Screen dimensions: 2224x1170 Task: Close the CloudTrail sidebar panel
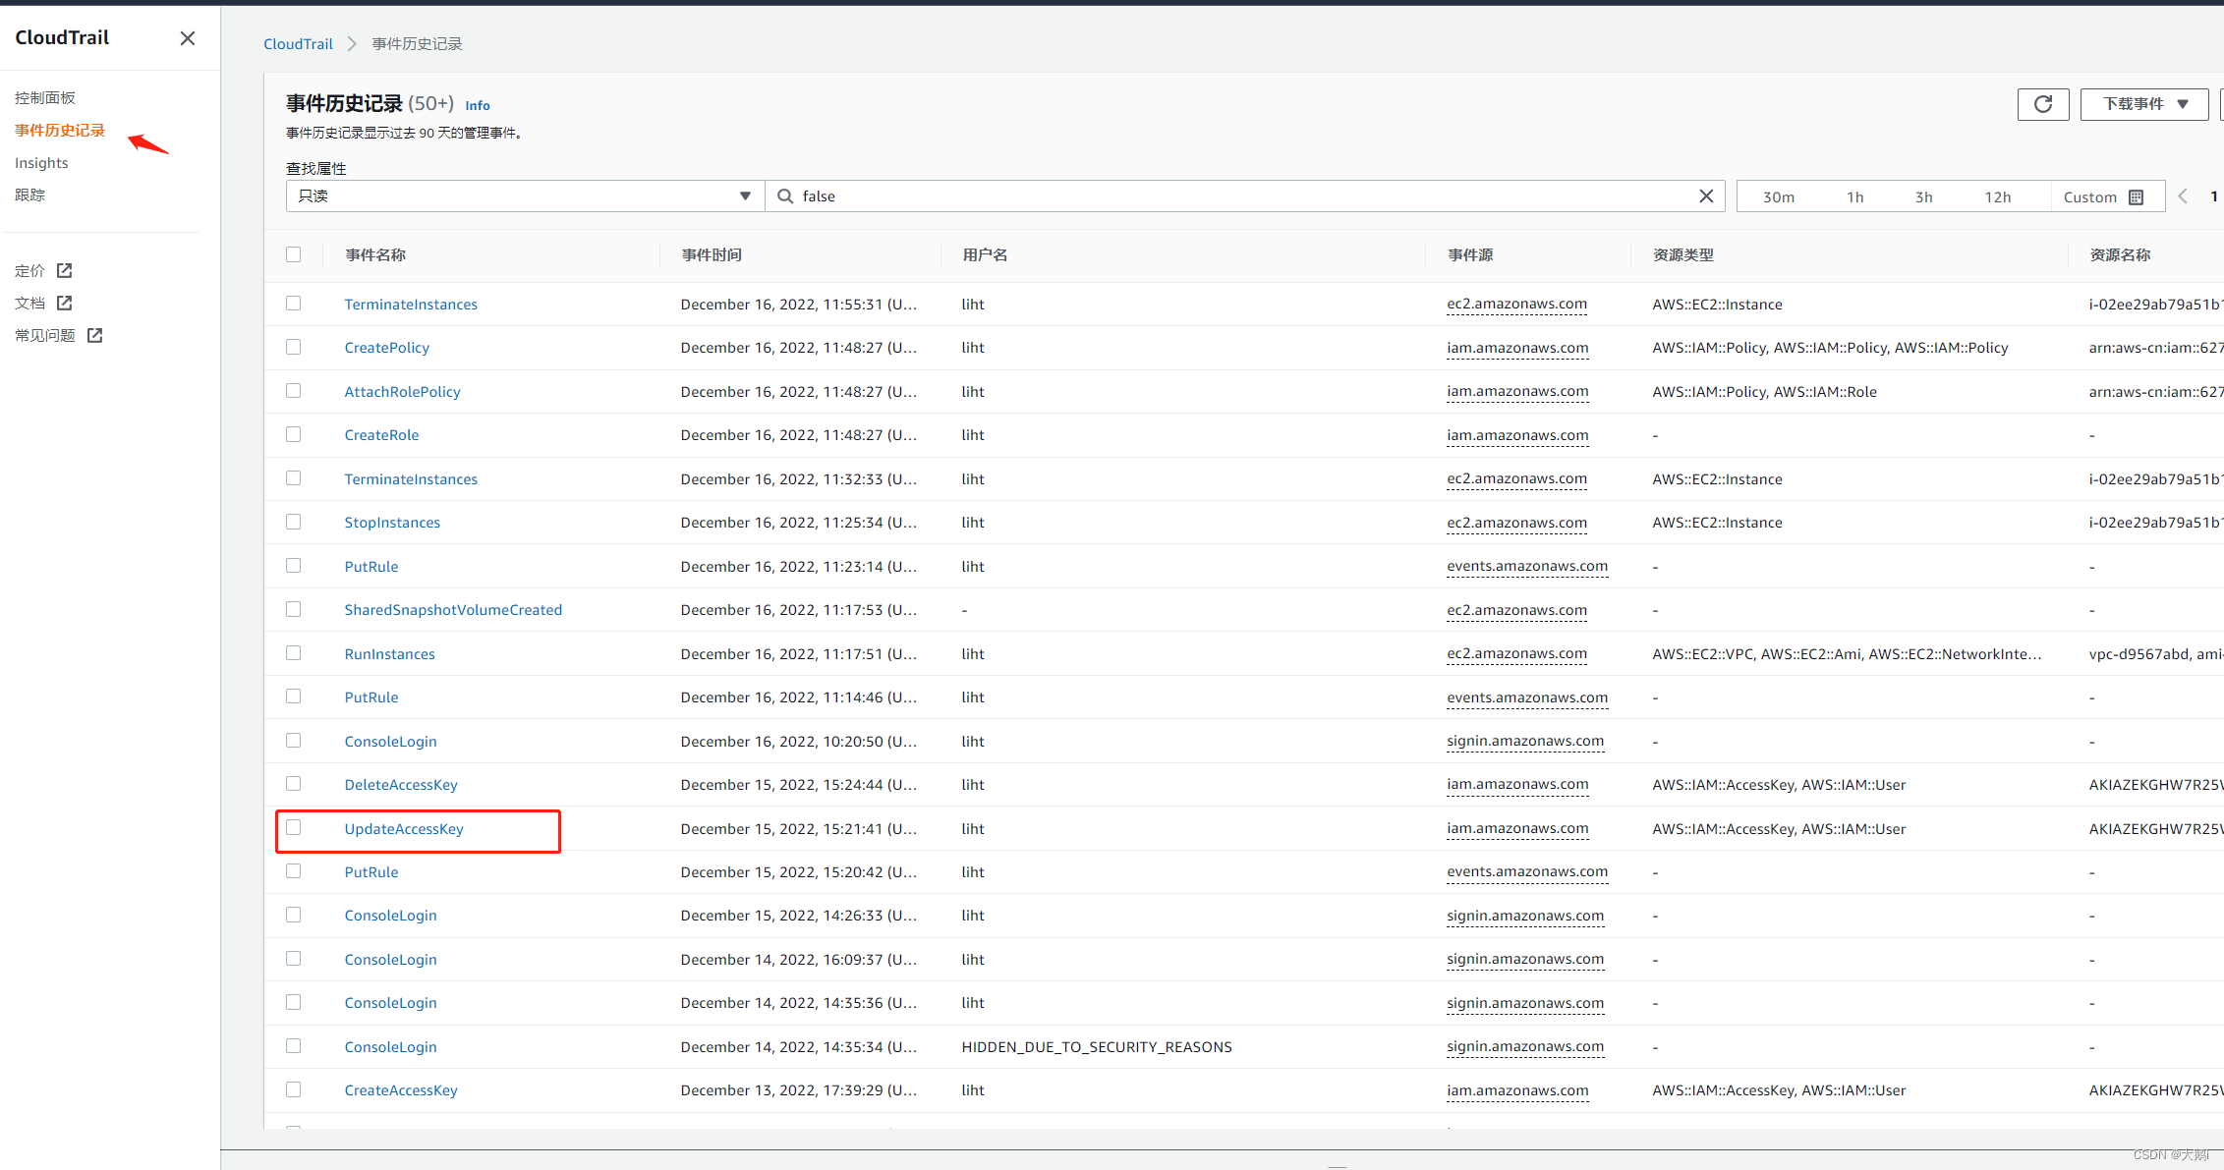188,38
